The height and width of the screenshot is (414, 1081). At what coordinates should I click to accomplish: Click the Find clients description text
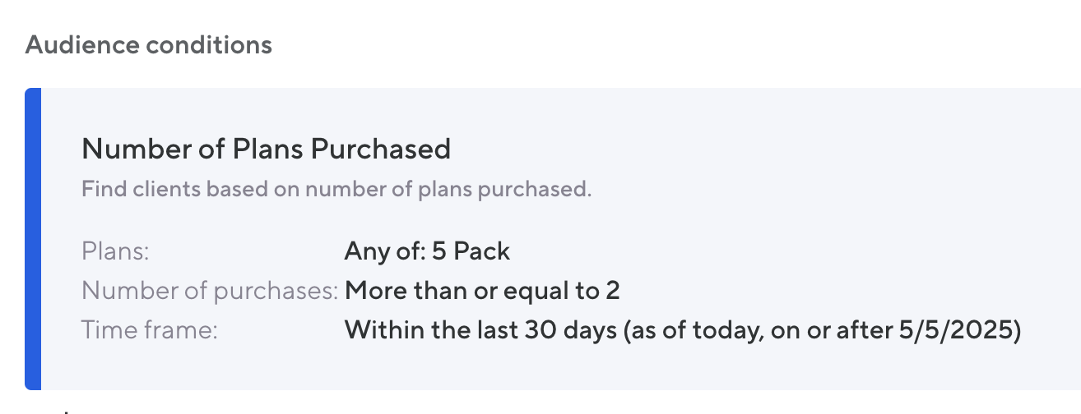tap(336, 189)
